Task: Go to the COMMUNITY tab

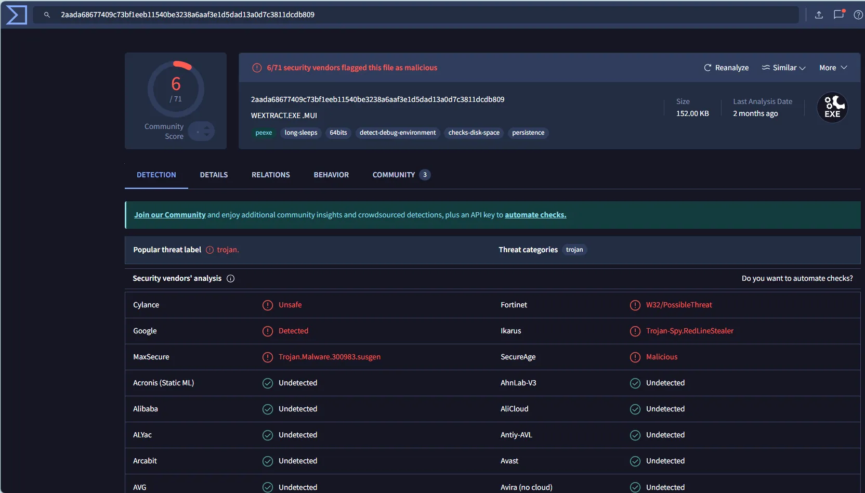Action: click(394, 175)
